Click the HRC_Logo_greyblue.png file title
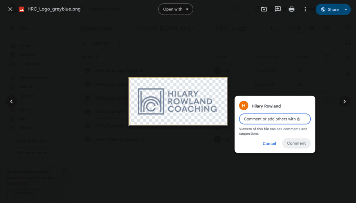The image size is (356, 203). click(54, 9)
